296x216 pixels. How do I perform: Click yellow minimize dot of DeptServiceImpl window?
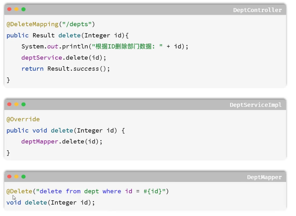(17, 105)
